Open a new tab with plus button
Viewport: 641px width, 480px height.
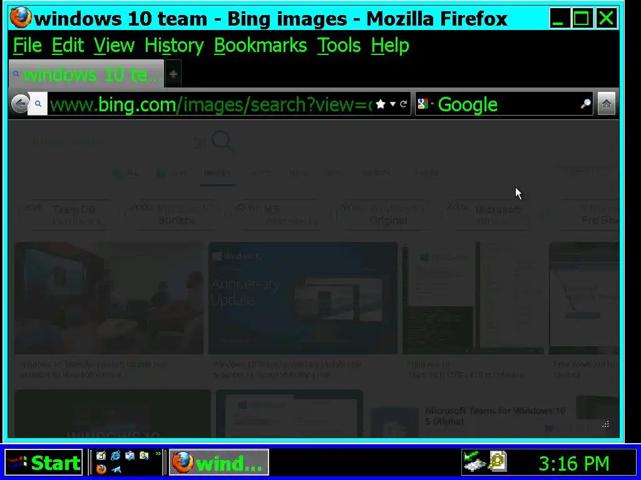coord(173,74)
